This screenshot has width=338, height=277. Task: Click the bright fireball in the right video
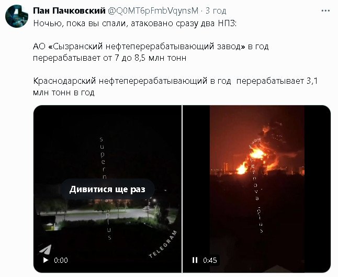point(257,154)
